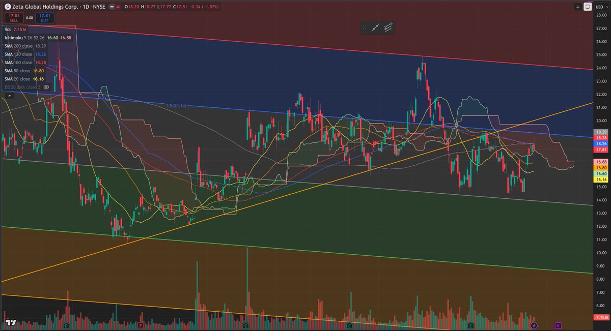
Task: Show the hidden BB 20 SMA indicator
Action: [x=46, y=87]
